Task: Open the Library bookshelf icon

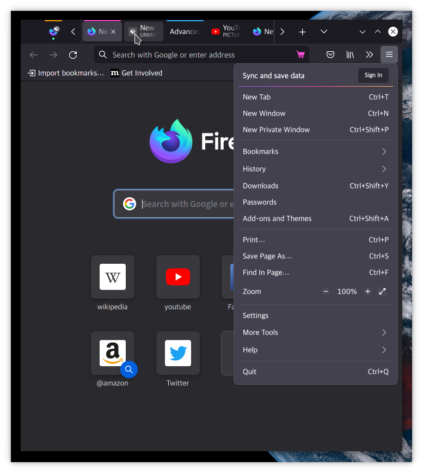Action: pyautogui.click(x=350, y=55)
